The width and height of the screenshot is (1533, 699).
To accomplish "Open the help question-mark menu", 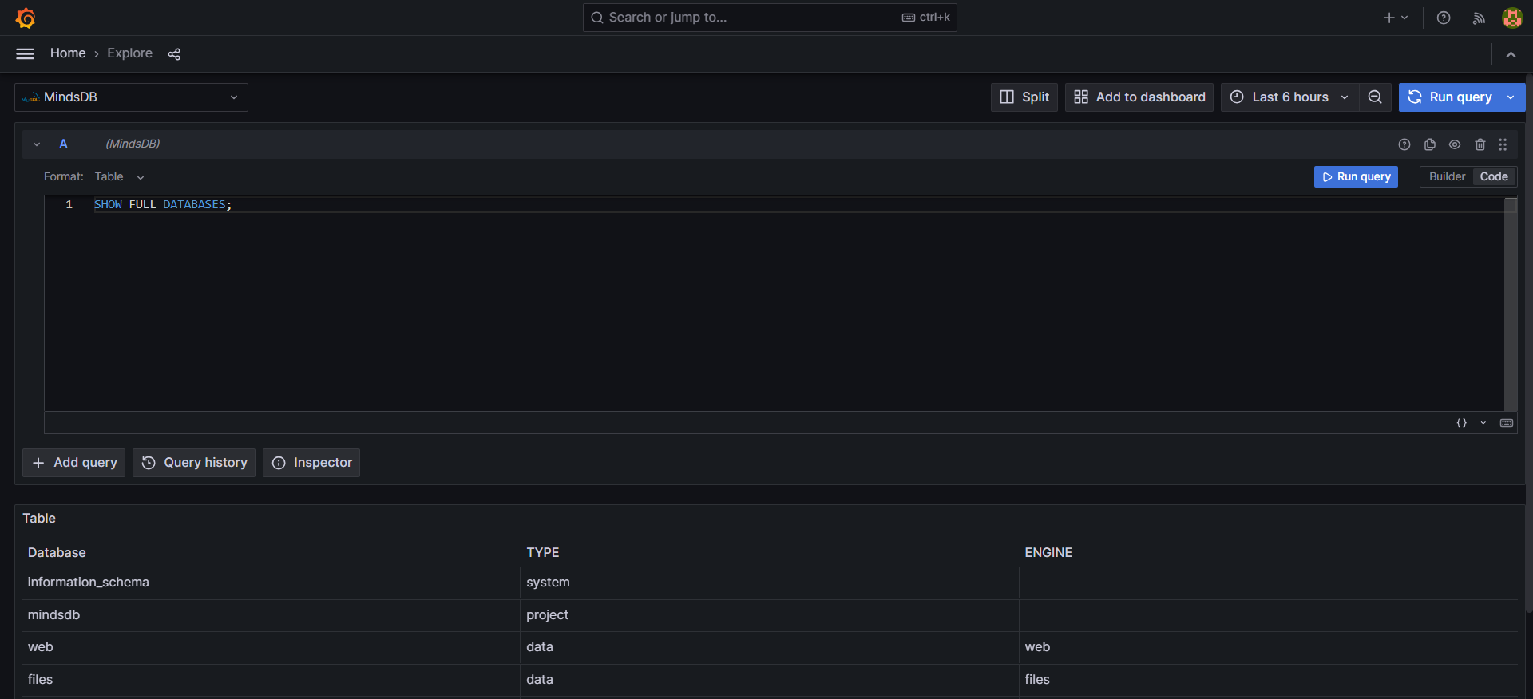I will [1444, 18].
